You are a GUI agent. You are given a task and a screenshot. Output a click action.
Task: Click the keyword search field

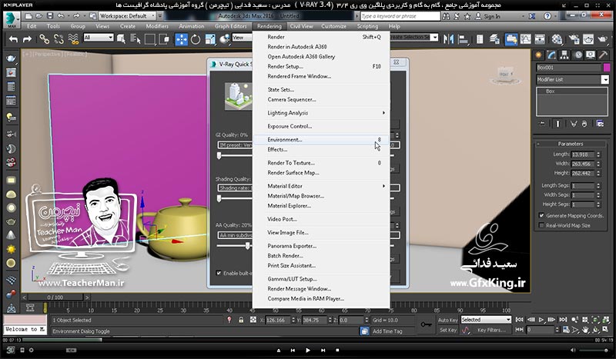click(x=400, y=16)
